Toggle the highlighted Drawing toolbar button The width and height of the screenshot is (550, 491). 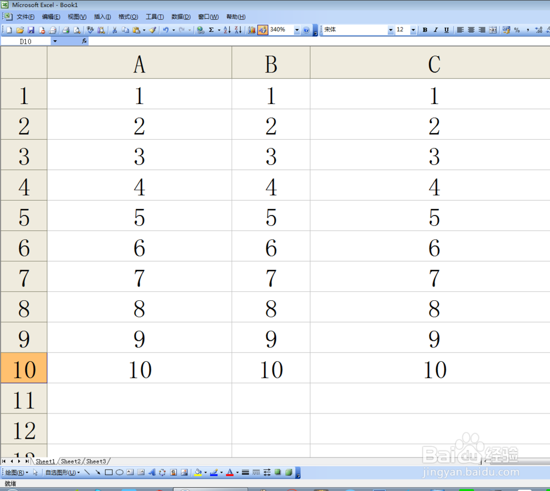[262, 30]
